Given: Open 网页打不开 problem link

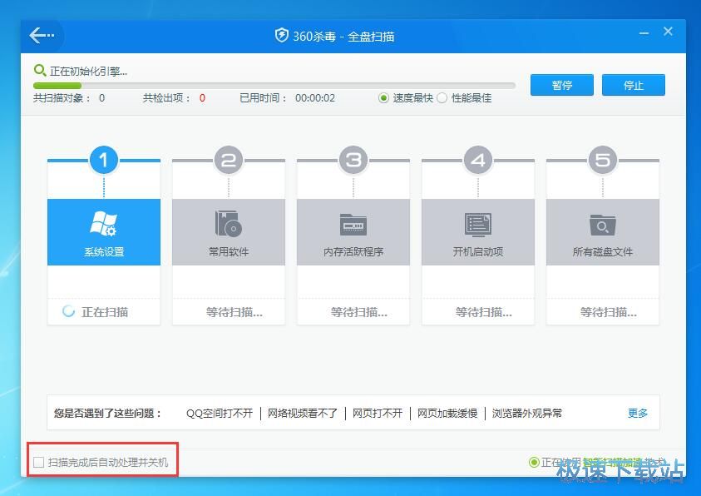Looking at the screenshot, I should tap(378, 413).
